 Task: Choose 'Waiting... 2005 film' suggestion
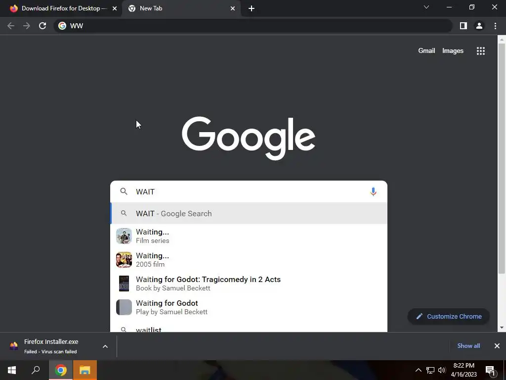(x=249, y=260)
